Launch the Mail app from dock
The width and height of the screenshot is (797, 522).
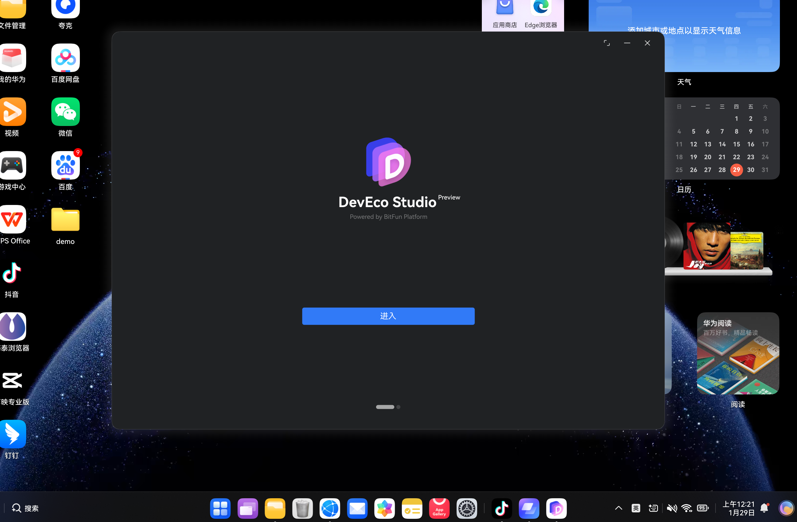(x=357, y=508)
